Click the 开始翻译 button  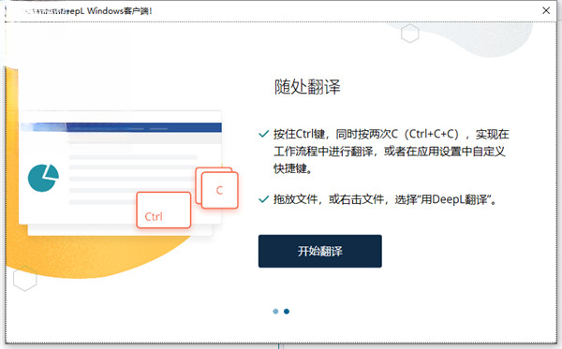[x=319, y=251]
